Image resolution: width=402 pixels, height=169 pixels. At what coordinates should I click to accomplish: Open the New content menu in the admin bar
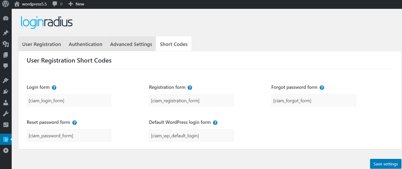(x=76, y=4)
